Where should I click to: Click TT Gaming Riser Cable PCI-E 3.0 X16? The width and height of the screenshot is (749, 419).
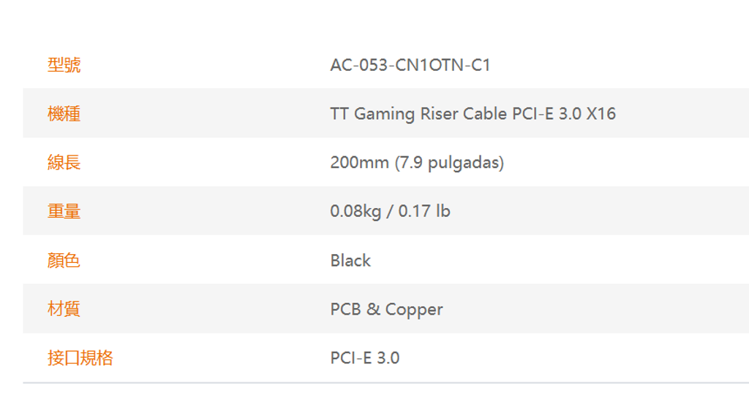pos(473,114)
